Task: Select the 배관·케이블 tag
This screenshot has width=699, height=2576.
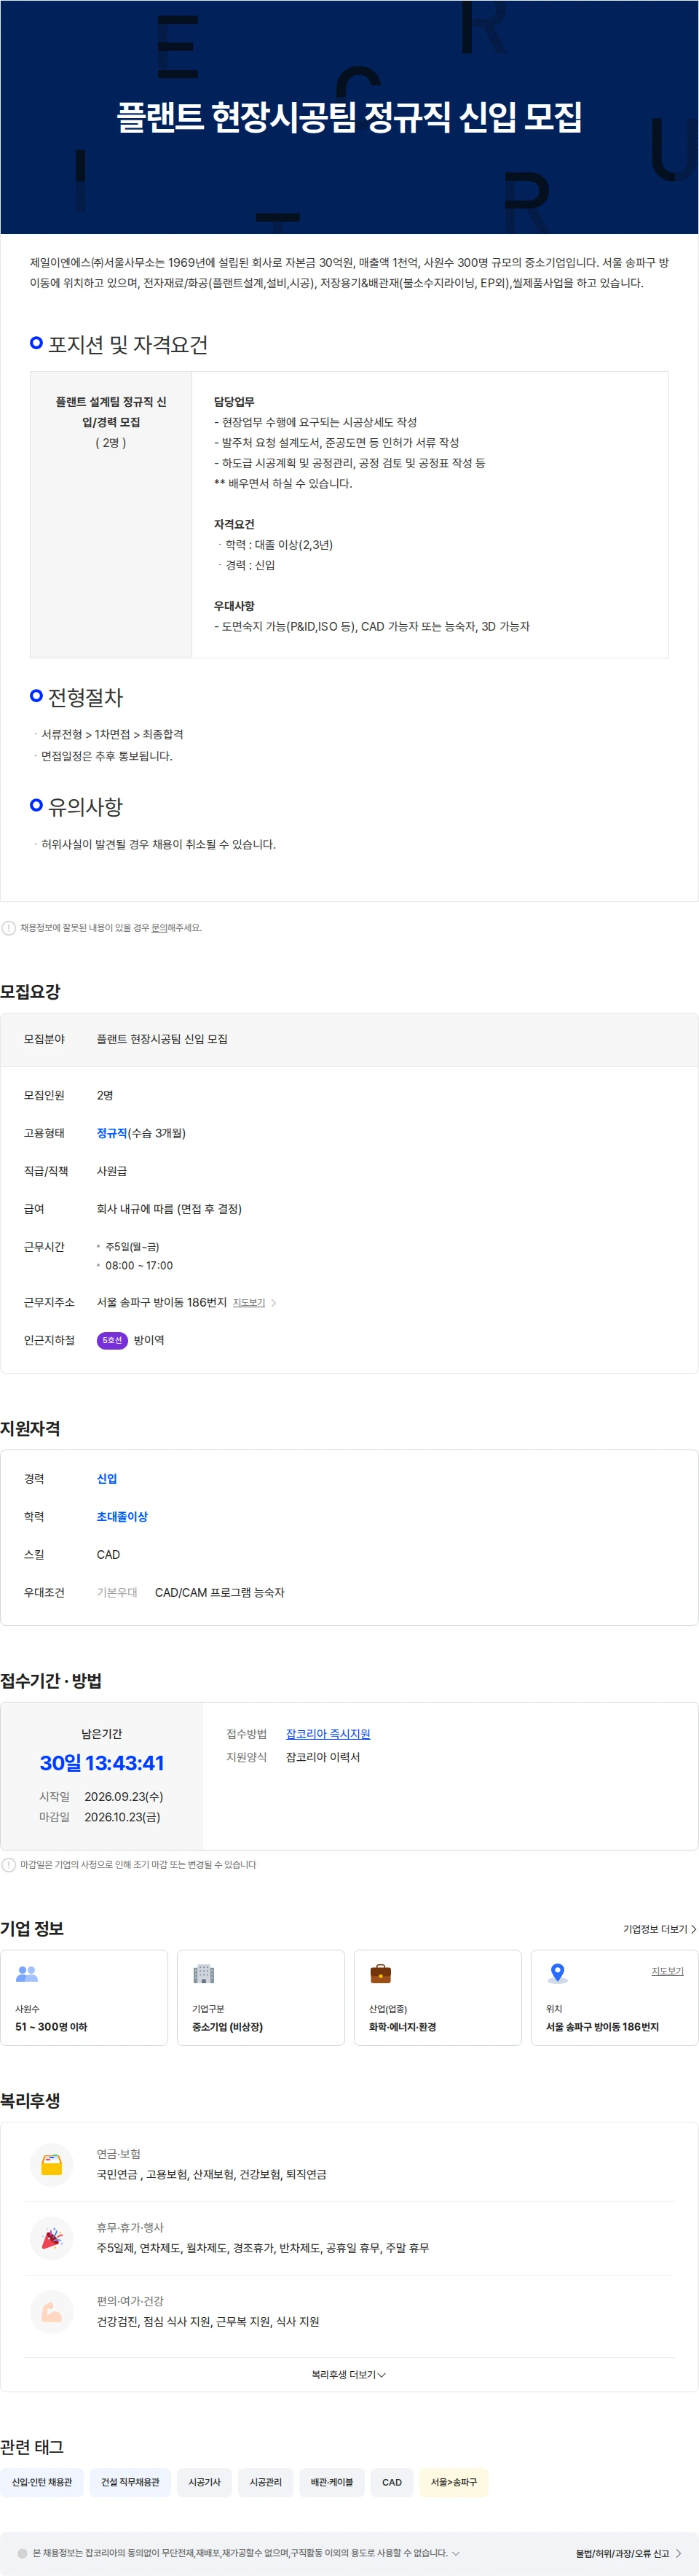Action: (x=331, y=2482)
